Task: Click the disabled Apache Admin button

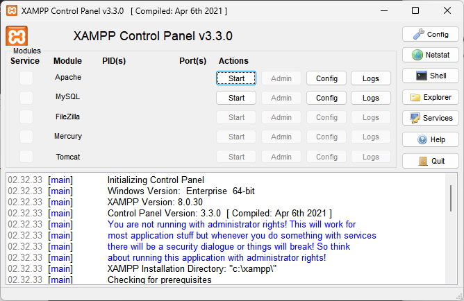Action: coord(281,78)
